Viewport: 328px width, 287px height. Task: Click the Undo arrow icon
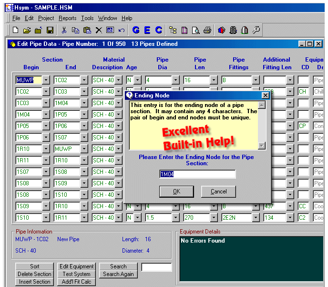tap(122, 31)
